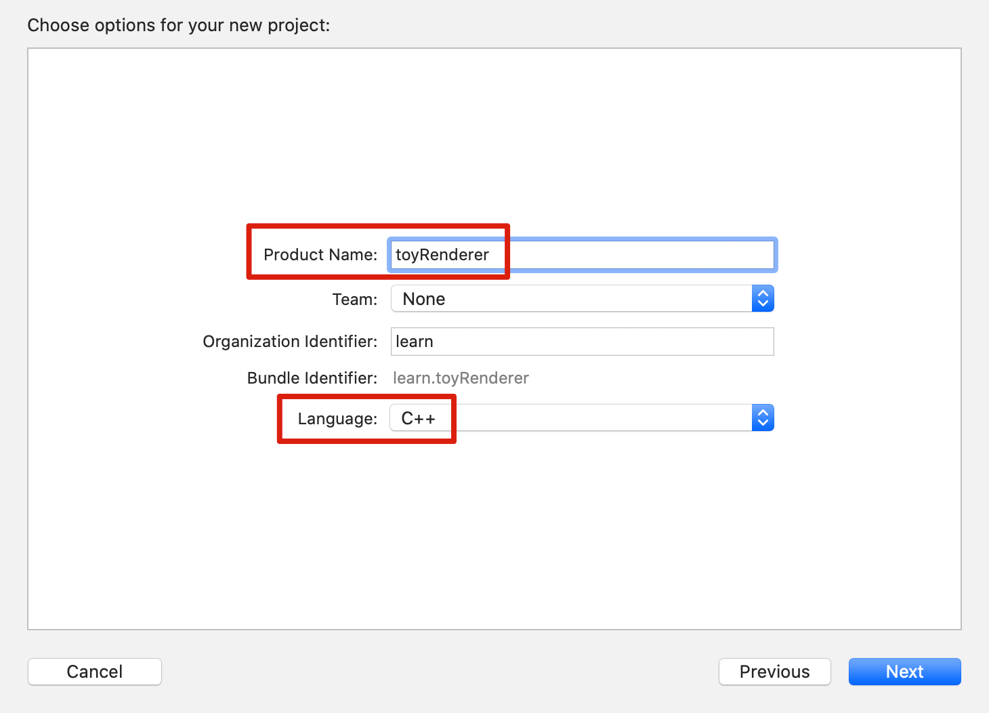Screen dimensions: 989x713
Task: Click the Organization Identifier label
Action: [290, 342]
